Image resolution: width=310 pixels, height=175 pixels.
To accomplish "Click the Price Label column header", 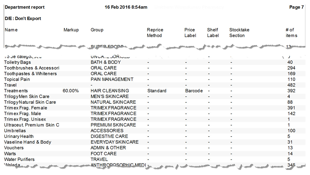I will 190,33.
